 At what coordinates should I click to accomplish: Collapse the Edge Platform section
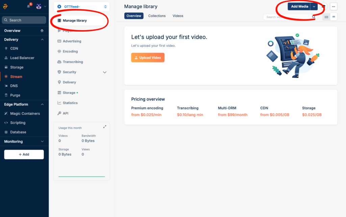(x=42, y=104)
